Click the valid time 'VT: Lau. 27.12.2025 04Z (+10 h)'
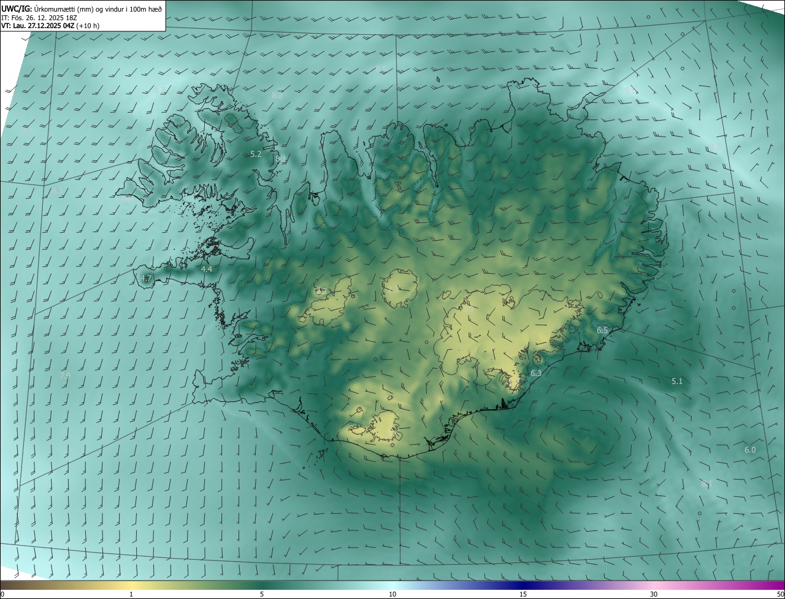Screen dimensions: 785x599 [50, 26]
